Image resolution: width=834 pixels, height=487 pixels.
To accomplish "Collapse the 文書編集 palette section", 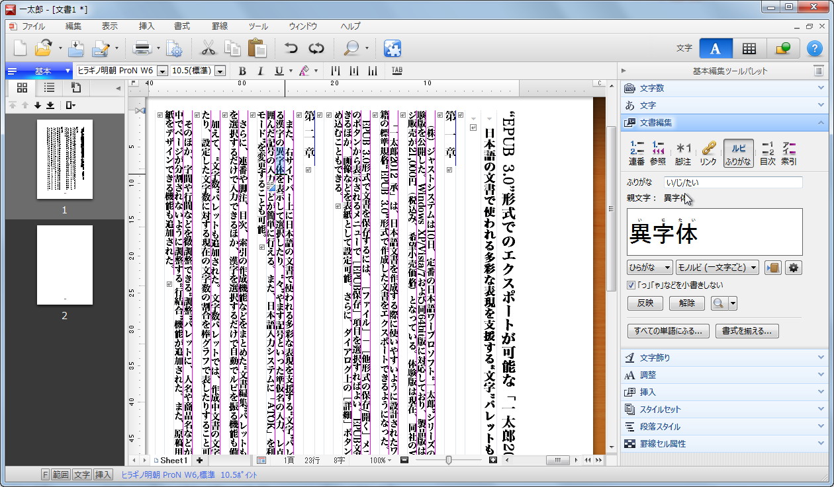I will tap(725, 122).
